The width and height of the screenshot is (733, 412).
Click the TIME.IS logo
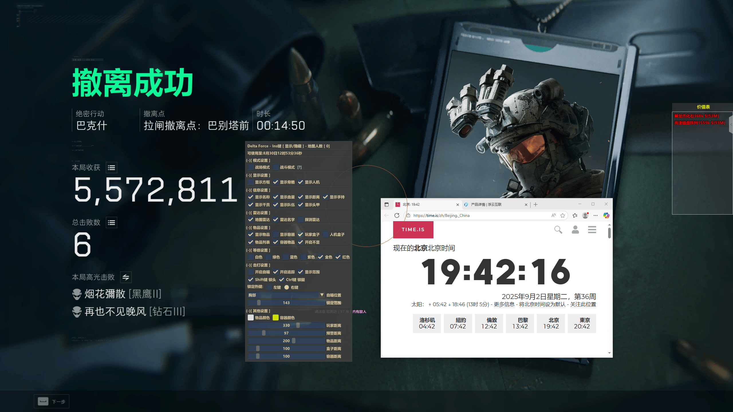(413, 230)
